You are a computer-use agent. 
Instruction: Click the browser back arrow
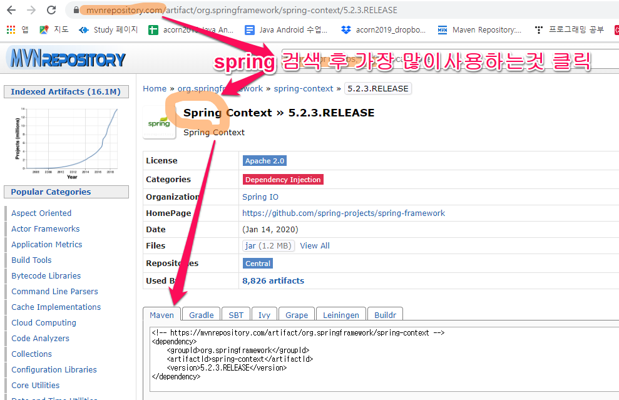pyautogui.click(x=11, y=10)
